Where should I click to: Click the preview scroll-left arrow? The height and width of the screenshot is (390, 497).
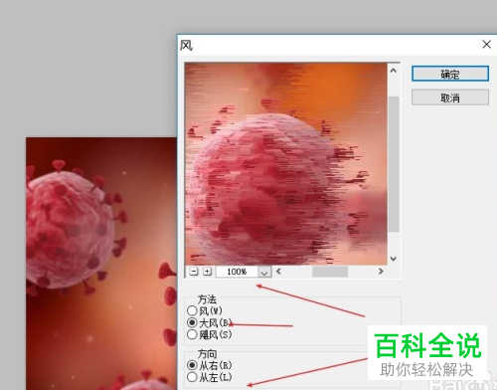278,272
